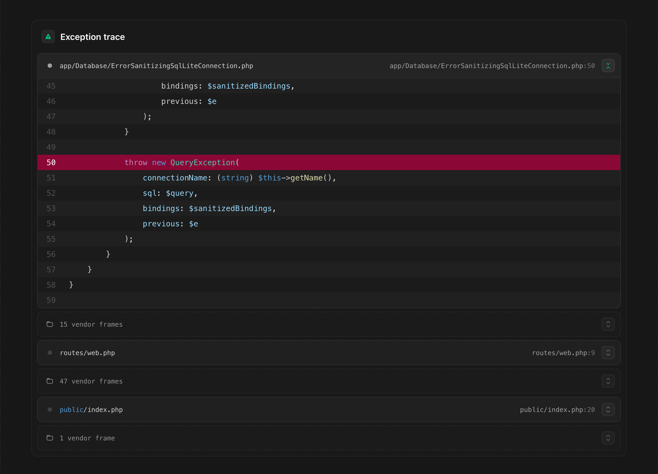Click the highlighted throw new QueryException line

(x=182, y=163)
